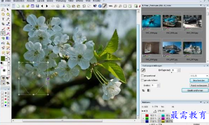Open the Effekte menu
Image resolution: width=209 pixels, height=125 pixels.
[79, 1]
